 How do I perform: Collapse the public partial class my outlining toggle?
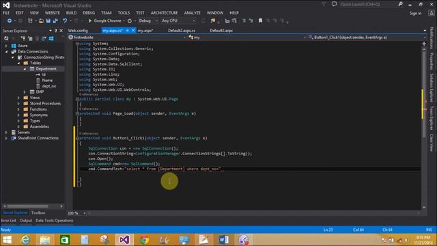click(77, 99)
